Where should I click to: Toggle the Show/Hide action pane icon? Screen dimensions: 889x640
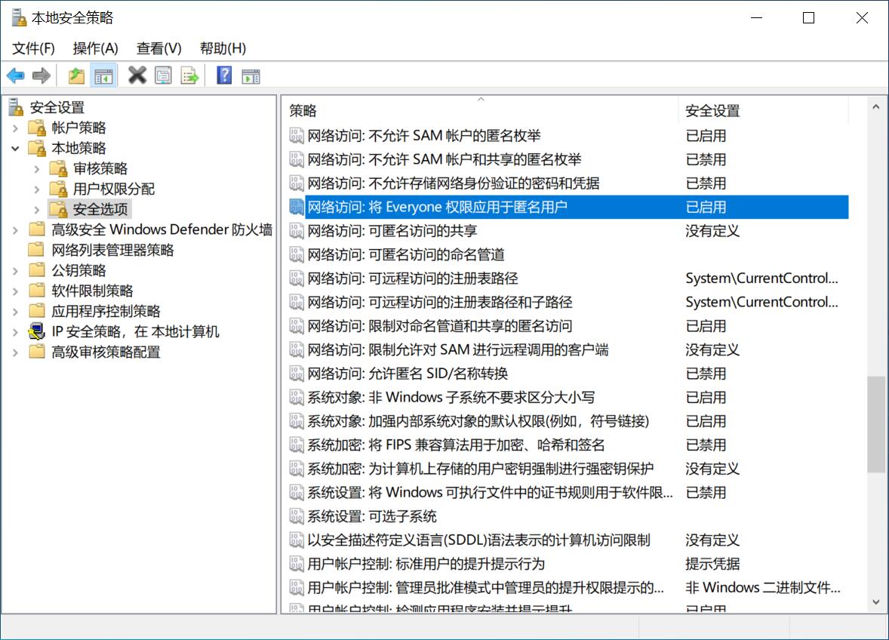coord(251,75)
